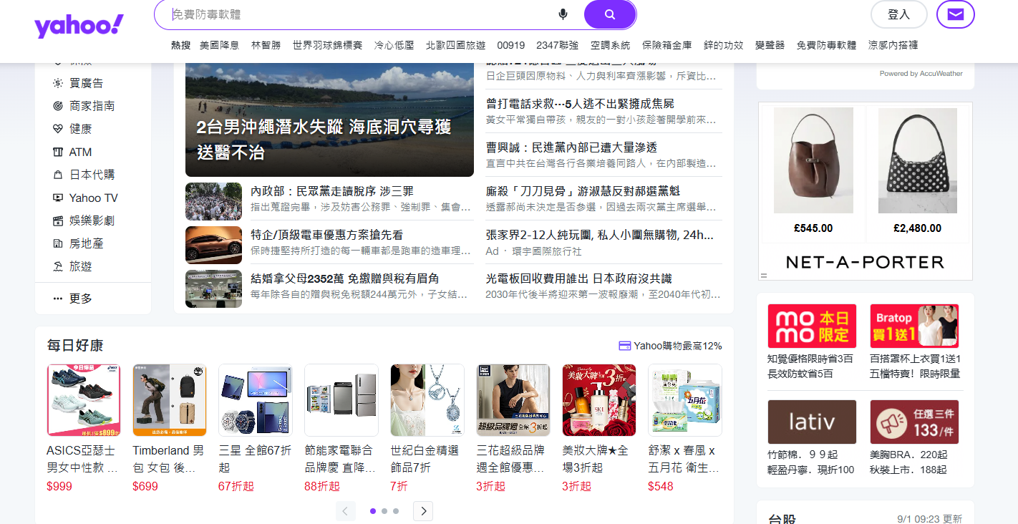Screen dimensions: 1018x524
Task: Go to next 每日好康 carousel page
Action: pyautogui.click(x=423, y=511)
